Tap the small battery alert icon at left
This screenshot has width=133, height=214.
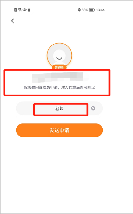(29, 10)
